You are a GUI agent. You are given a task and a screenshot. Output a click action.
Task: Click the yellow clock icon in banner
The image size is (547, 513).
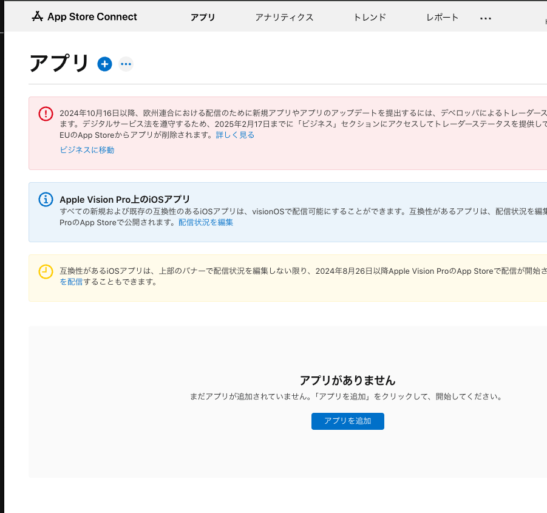coord(46,271)
